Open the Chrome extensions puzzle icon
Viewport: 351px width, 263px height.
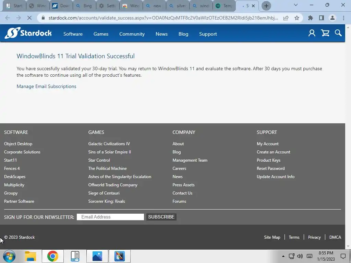[311, 18]
